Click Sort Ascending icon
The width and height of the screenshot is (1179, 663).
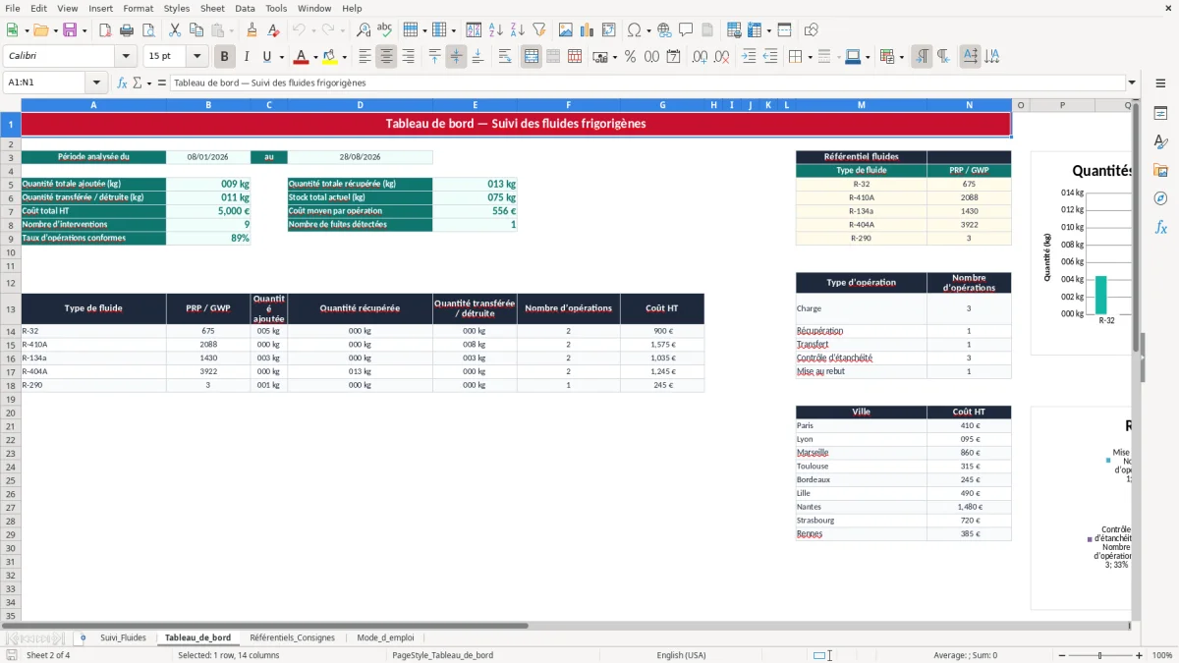[x=496, y=30]
